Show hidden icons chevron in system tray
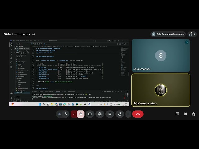 point(98,104)
